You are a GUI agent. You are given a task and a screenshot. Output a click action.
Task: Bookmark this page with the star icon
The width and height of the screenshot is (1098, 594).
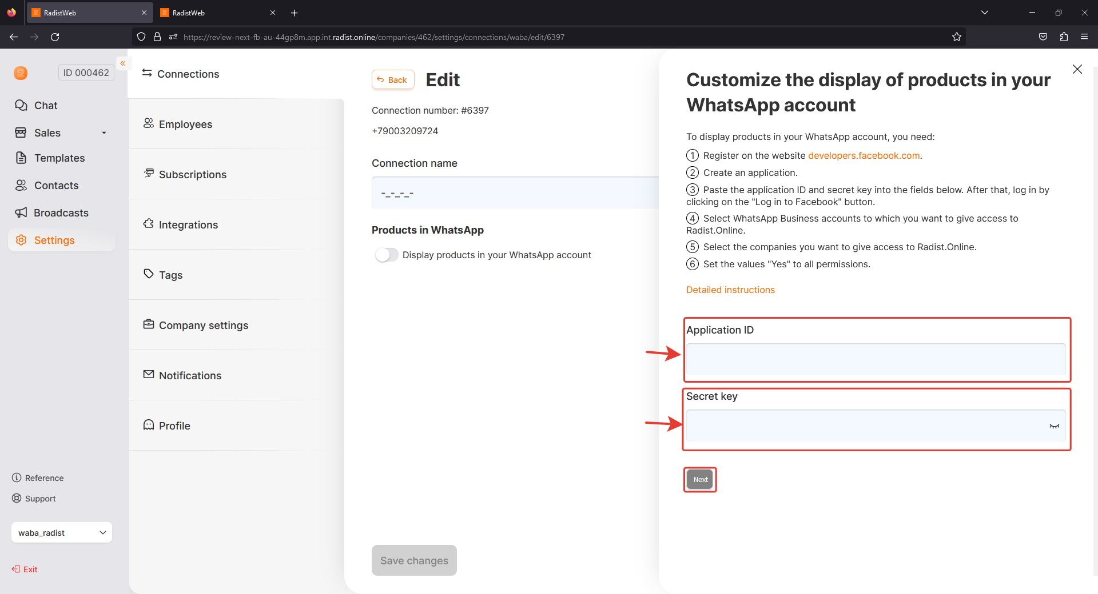pos(956,37)
